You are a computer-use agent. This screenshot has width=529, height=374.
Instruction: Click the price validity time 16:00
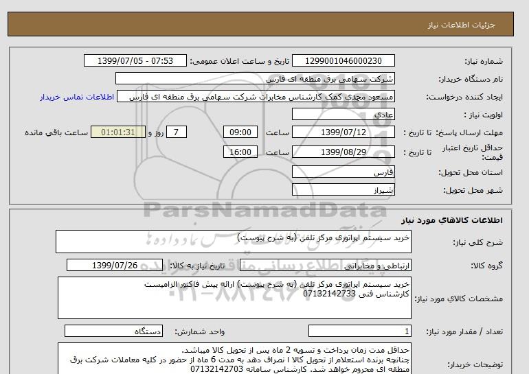(x=240, y=152)
